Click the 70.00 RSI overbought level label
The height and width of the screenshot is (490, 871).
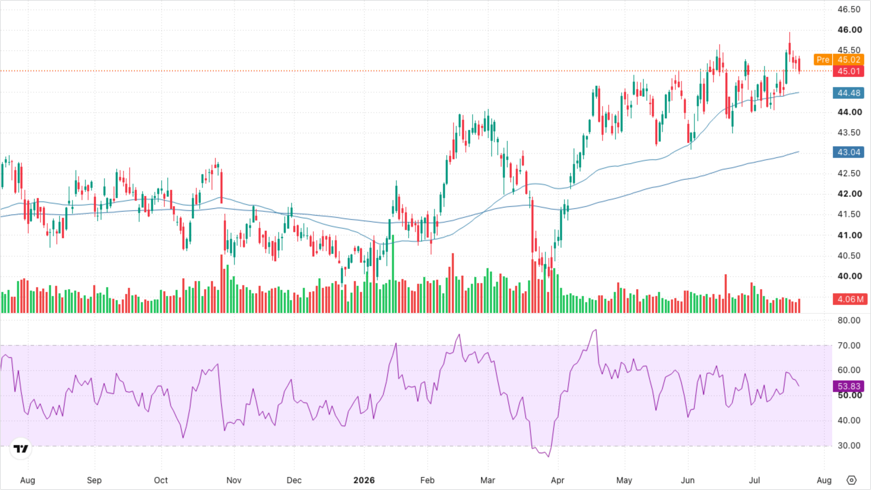(x=849, y=345)
